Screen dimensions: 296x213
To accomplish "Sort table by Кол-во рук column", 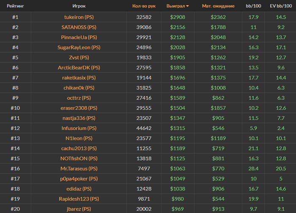I will pos(144,6).
